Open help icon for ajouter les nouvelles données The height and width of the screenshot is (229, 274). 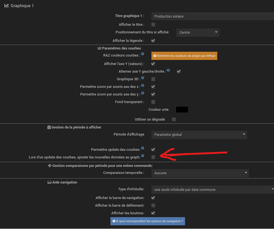click(143, 155)
